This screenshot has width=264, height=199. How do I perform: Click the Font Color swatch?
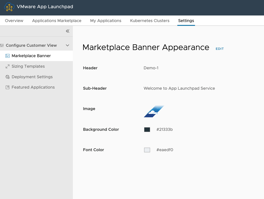click(147, 150)
